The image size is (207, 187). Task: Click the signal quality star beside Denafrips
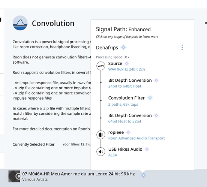point(123,47)
